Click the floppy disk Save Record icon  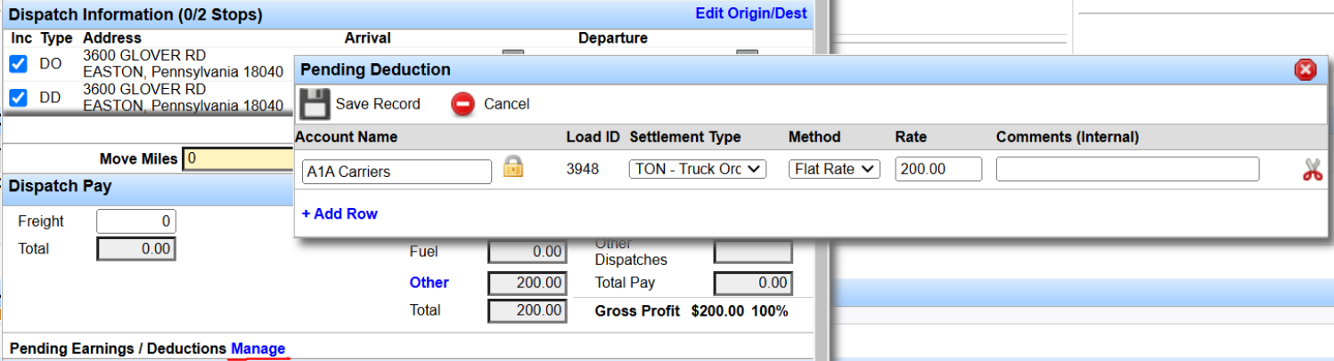tap(315, 104)
